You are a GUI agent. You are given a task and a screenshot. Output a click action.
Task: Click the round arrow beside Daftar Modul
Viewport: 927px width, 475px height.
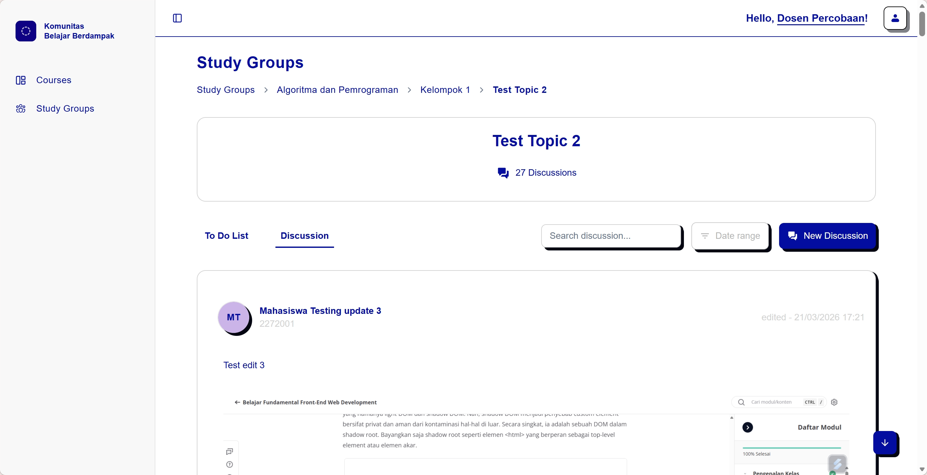747,427
